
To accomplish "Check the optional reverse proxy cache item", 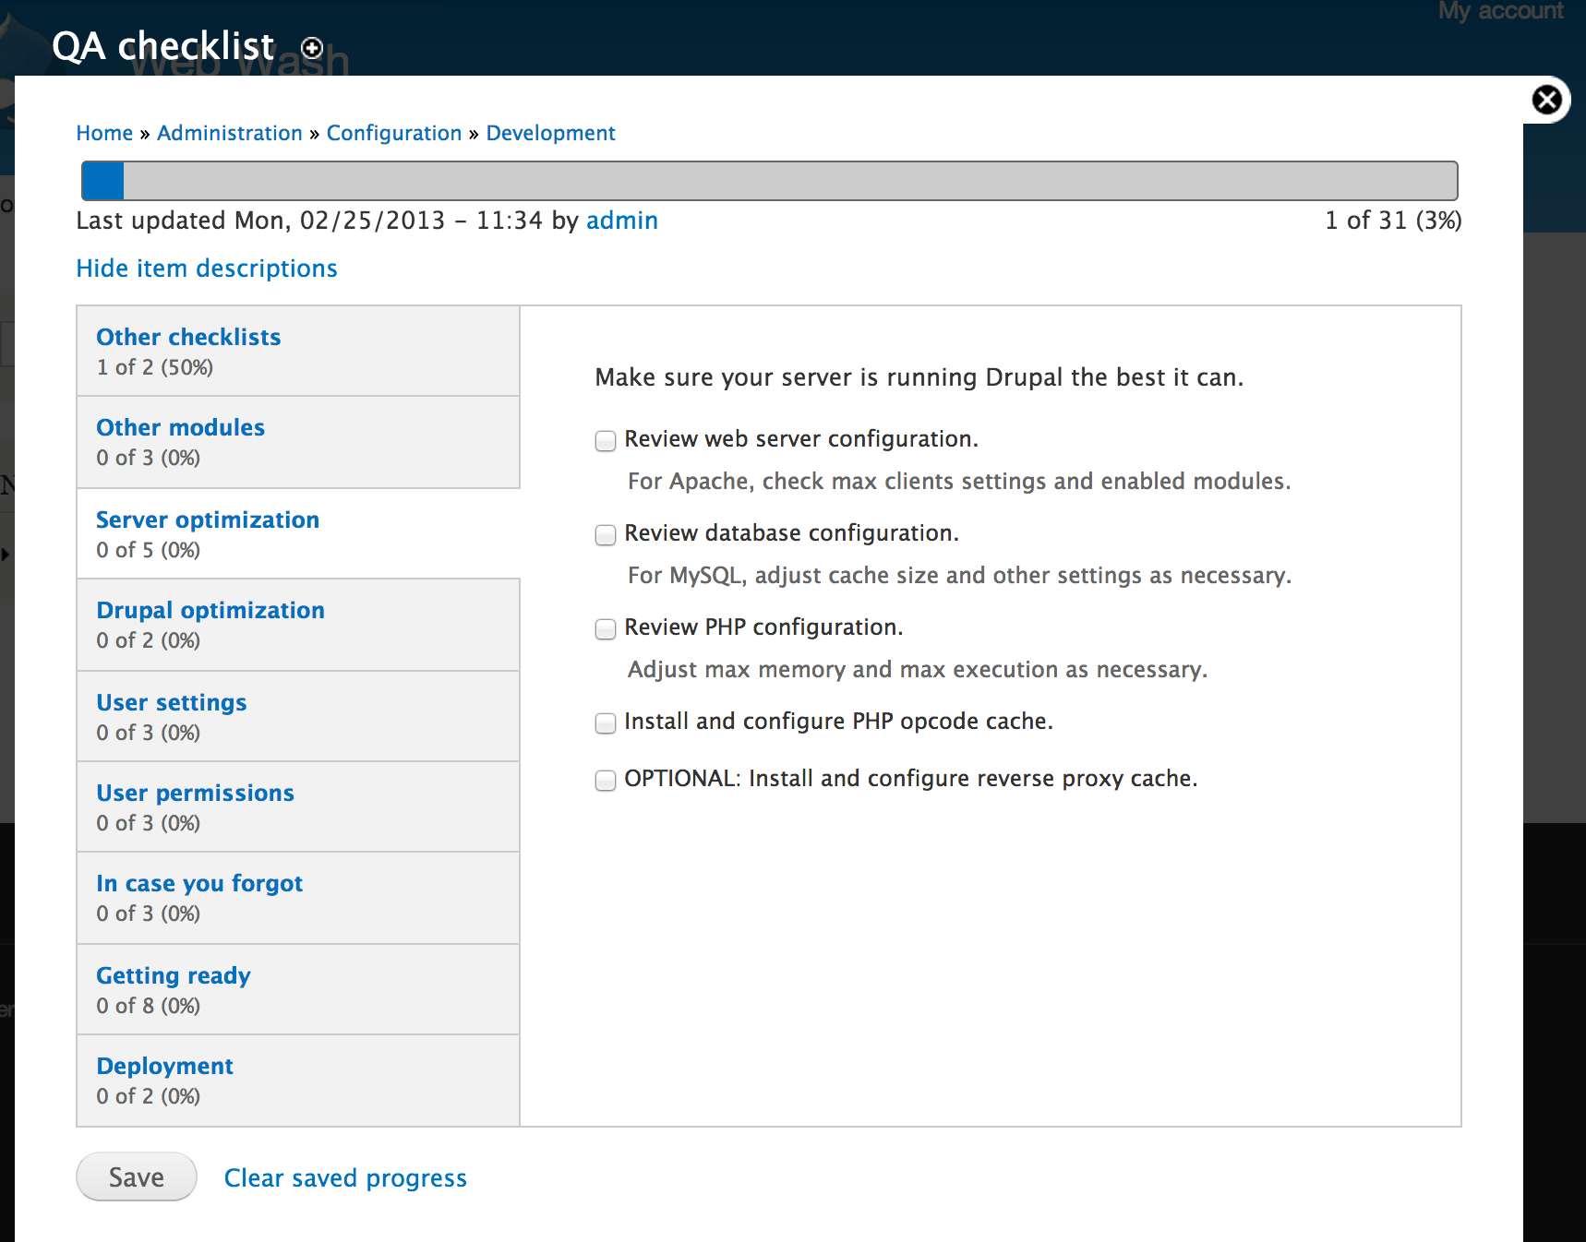I will [605, 781].
